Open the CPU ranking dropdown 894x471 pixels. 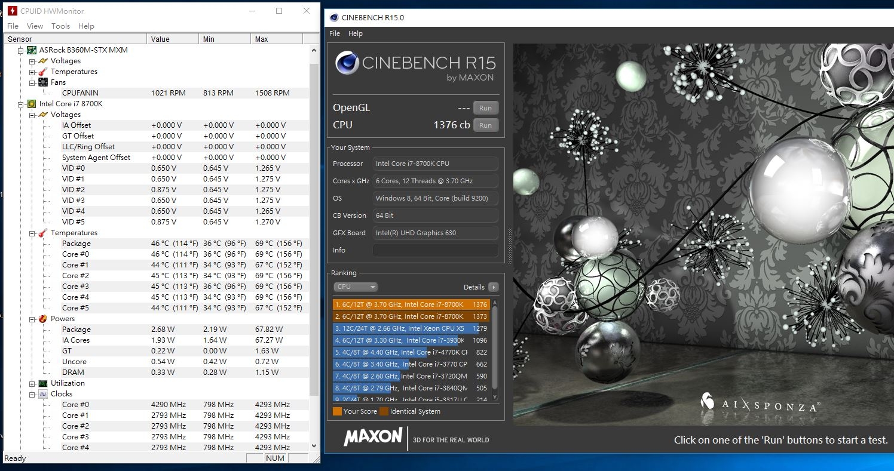click(356, 287)
